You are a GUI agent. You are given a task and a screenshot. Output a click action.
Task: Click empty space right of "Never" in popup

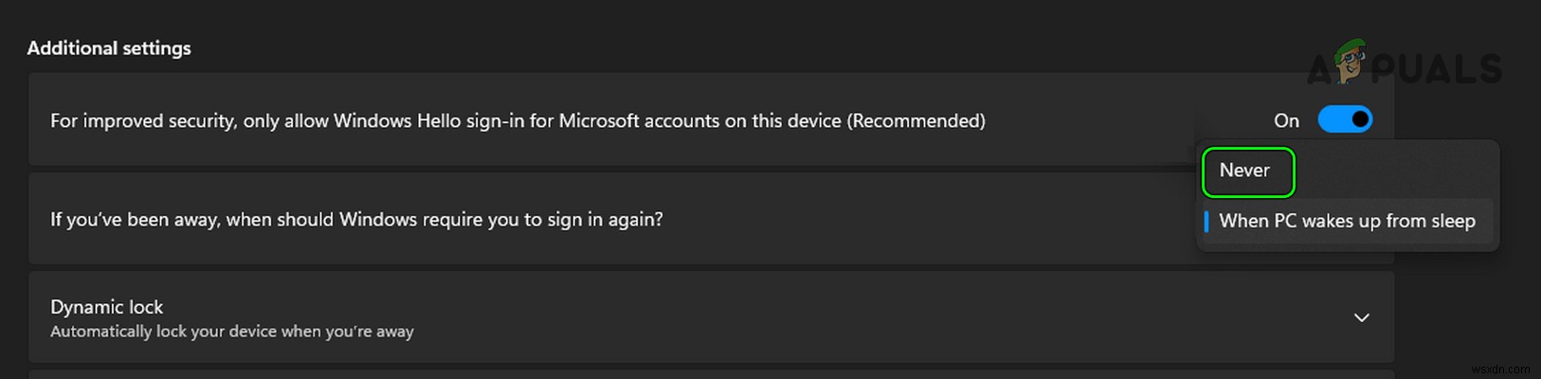tap(1393, 171)
